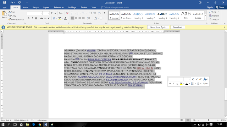This screenshot has height=127, width=227.
Task: Apply highlight color from mini toolbar
Action: click(x=181, y=84)
